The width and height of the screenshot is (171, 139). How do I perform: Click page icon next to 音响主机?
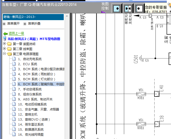pyautogui.click(x=14, y=114)
